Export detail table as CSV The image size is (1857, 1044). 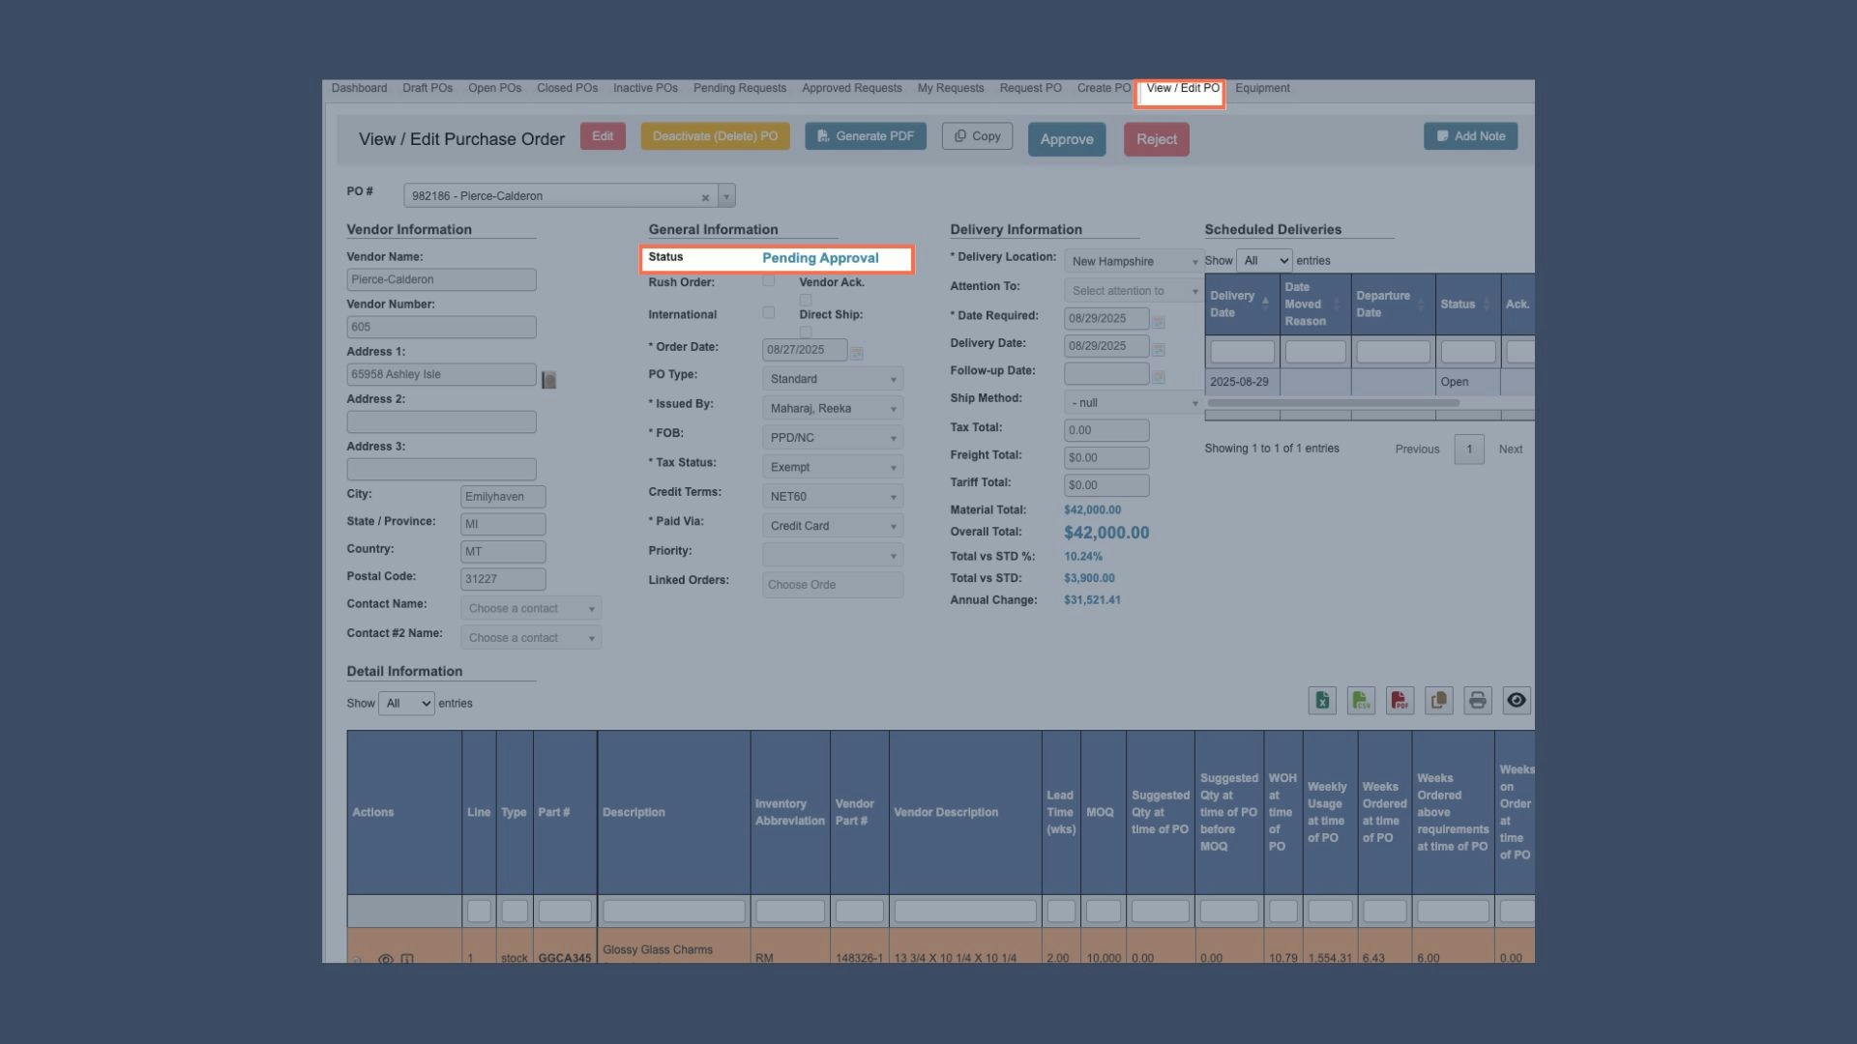[1361, 701]
